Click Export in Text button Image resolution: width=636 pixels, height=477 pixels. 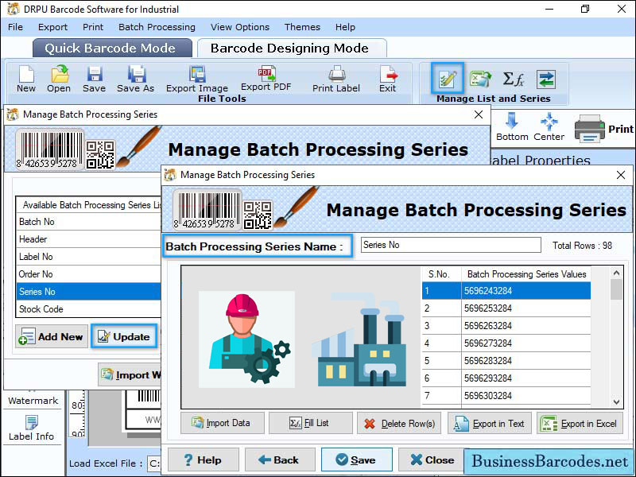pyautogui.click(x=490, y=423)
